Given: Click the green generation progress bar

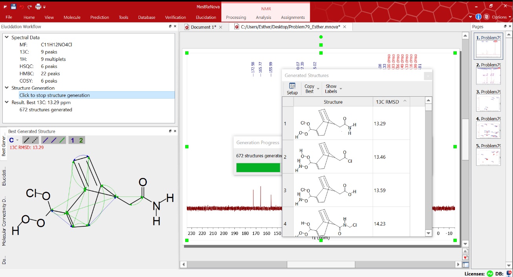Looking at the screenshot, I should (x=258, y=168).
